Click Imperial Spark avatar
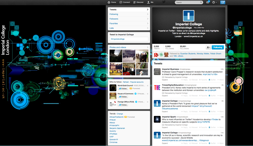Image resolution: width=253 pixels, height=146 pixels. 157,119
